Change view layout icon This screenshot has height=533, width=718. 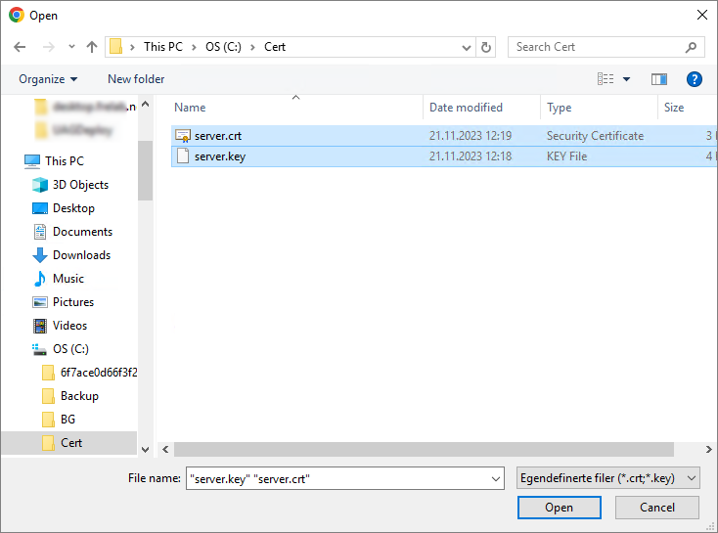click(606, 79)
